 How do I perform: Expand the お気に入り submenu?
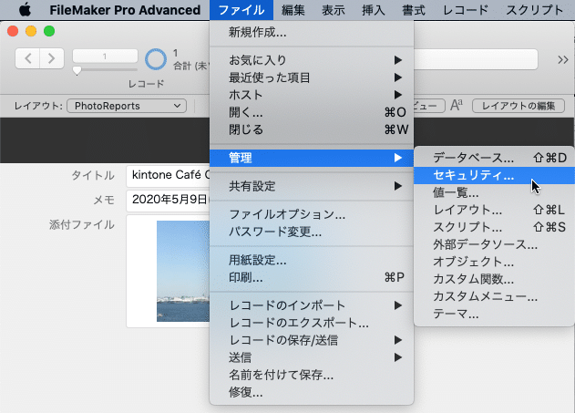coord(312,60)
